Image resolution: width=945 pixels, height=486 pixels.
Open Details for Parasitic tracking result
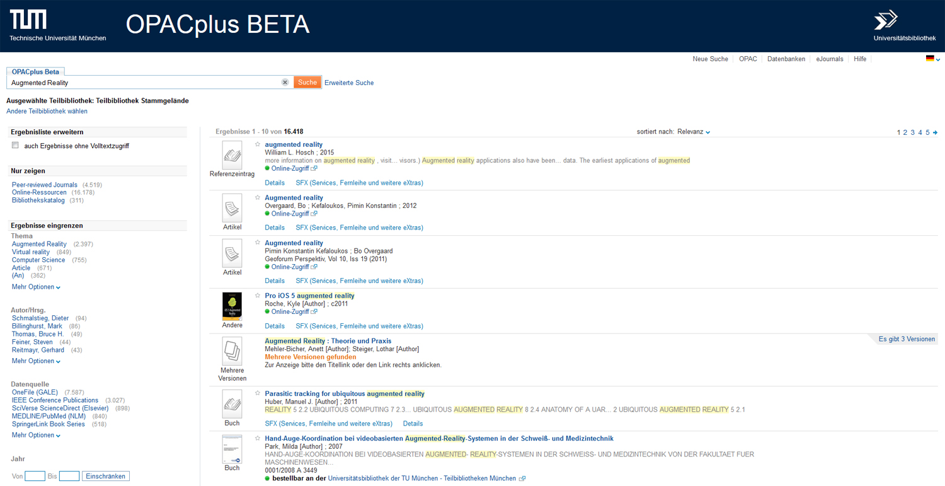[413, 424]
